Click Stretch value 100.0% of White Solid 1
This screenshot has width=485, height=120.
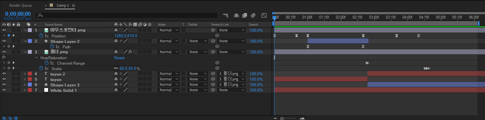256,90
